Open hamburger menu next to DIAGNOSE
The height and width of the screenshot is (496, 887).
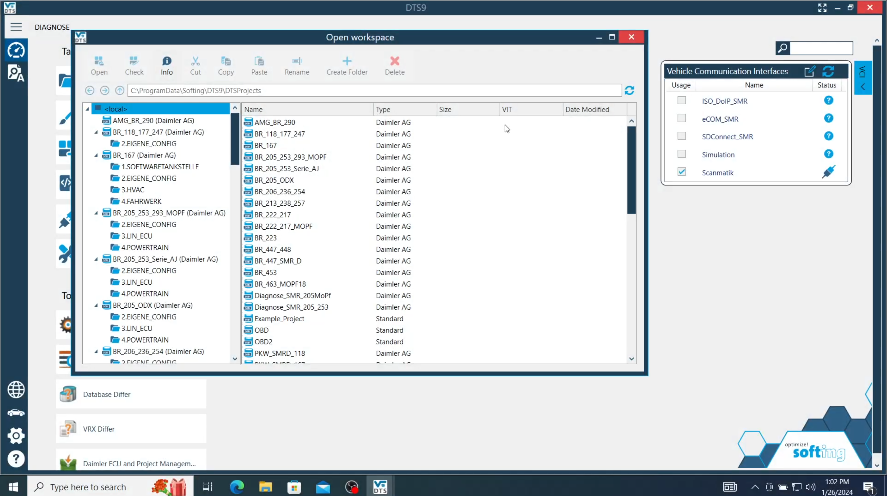[x=16, y=27]
